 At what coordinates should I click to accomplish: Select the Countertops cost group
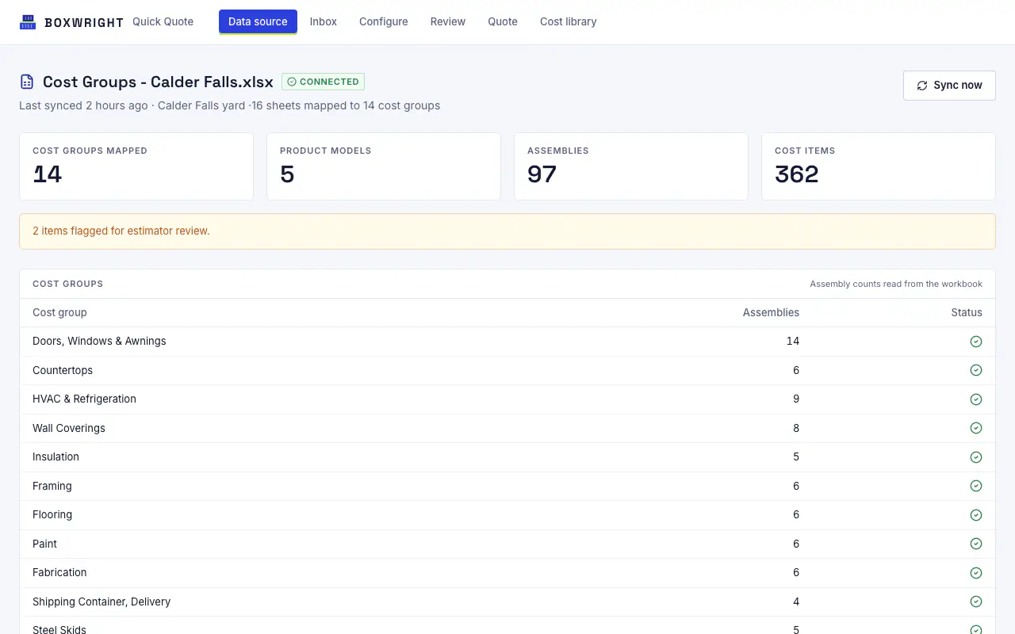(507, 370)
